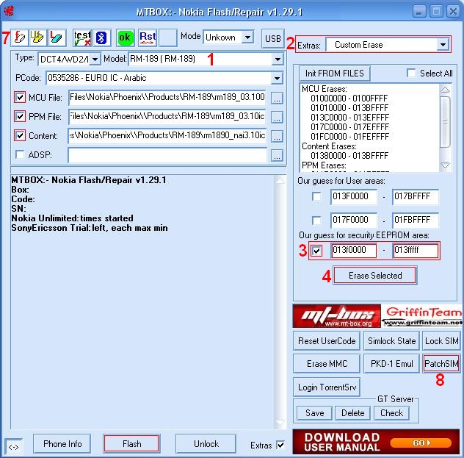
Task: Click the MTBOX app icon in title bar
Action: 9,11
